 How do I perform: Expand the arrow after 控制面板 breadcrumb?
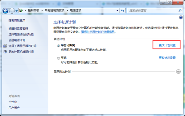(42, 10)
